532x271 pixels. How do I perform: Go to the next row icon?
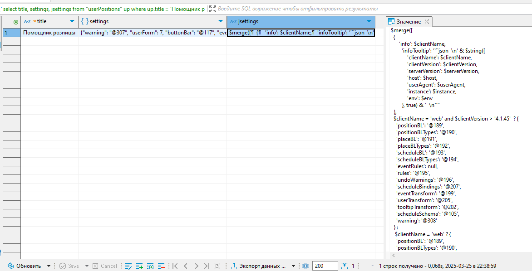pyautogui.click(x=197, y=266)
